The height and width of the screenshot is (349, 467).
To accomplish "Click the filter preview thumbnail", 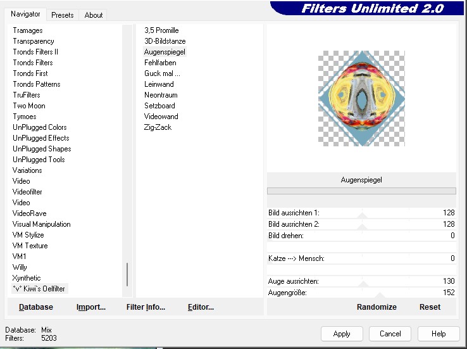I will point(361,98).
